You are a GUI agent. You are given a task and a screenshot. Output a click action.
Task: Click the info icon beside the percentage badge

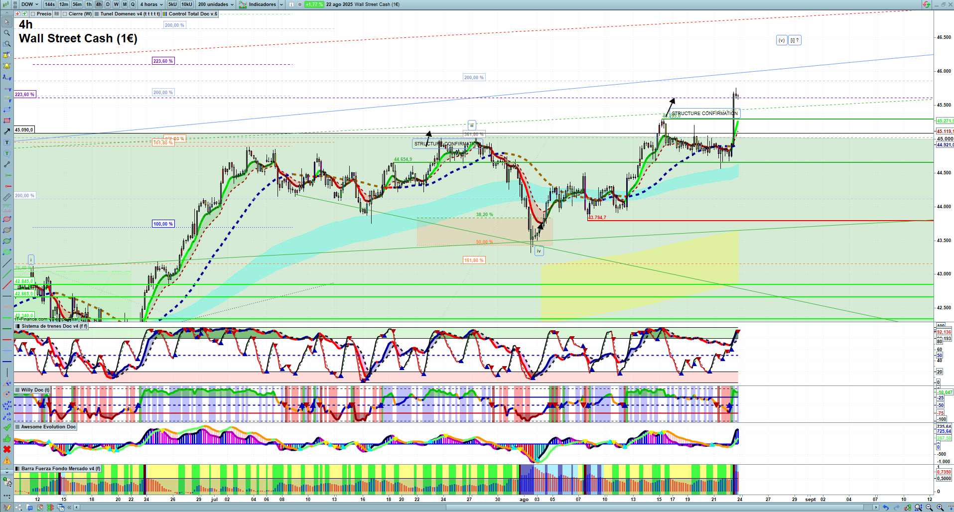point(291,4)
